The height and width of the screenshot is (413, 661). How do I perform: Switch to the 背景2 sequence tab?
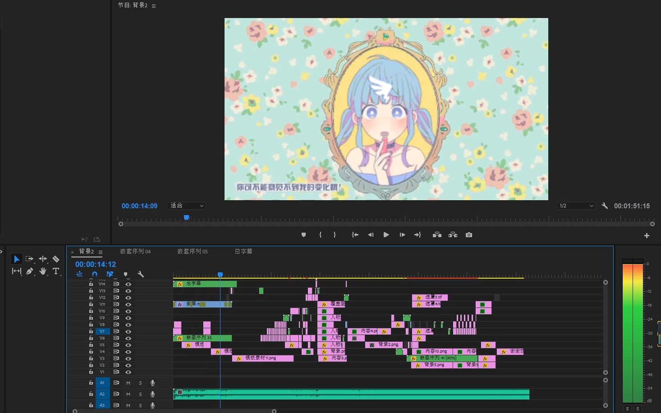tap(86, 252)
